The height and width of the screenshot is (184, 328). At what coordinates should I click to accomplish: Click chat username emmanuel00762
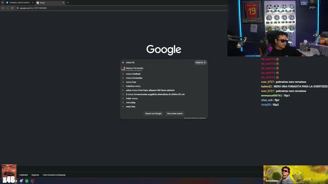coord(271,96)
